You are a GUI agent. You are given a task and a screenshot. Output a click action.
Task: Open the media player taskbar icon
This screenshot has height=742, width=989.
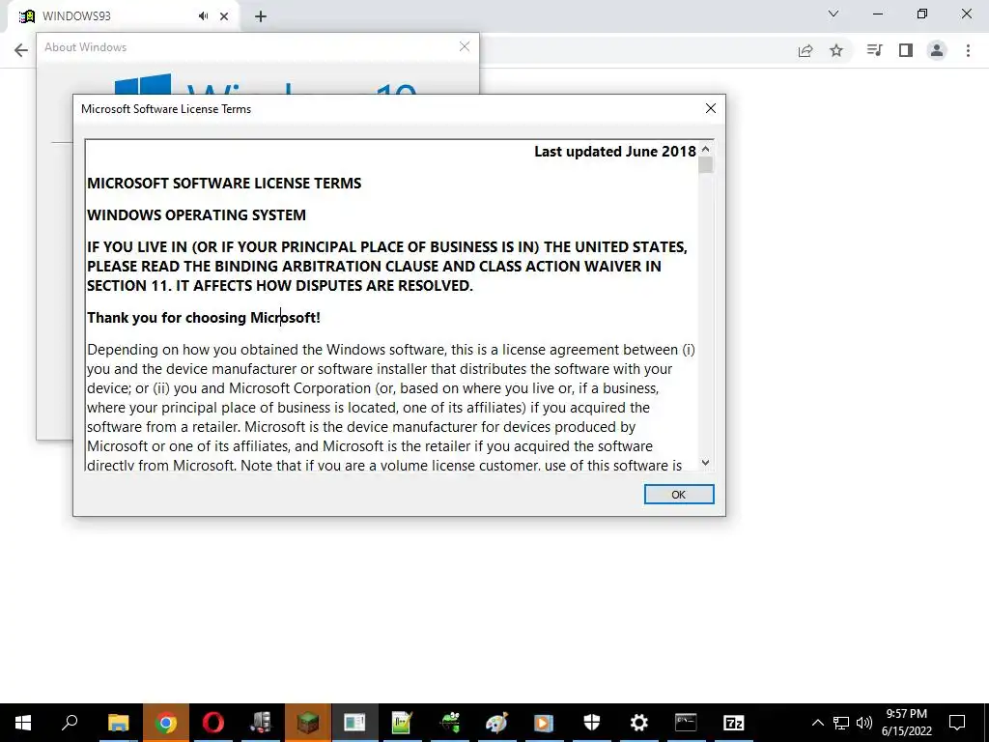click(544, 723)
